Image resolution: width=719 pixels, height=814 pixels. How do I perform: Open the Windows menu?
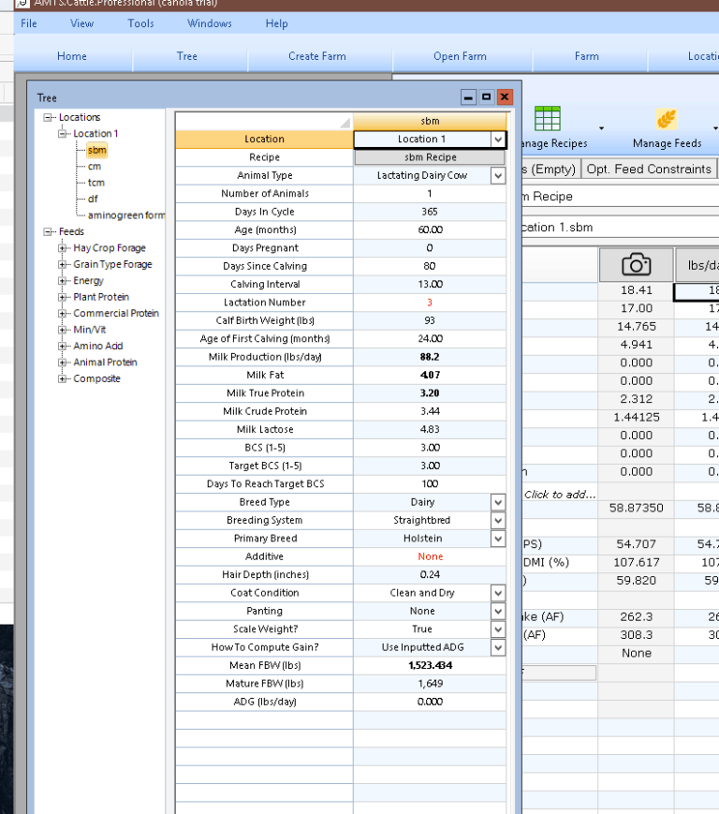[210, 23]
